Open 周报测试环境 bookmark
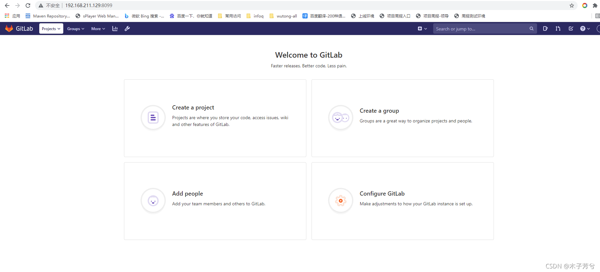 pyautogui.click(x=470, y=16)
